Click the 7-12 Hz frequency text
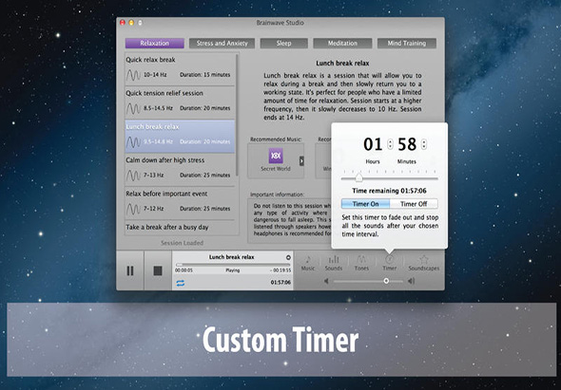The height and width of the screenshot is (390, 561). [153, 209]
